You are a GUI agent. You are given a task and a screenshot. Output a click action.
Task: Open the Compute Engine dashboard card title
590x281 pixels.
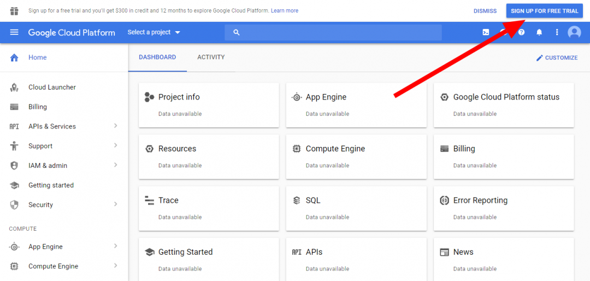[335, 149]
